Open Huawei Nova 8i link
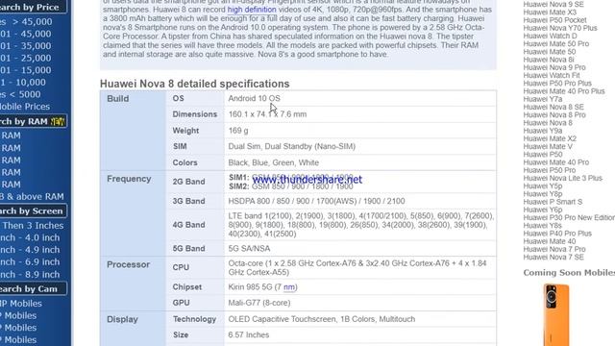The height and width of the screenshot is (346, 615). point(549,60)
